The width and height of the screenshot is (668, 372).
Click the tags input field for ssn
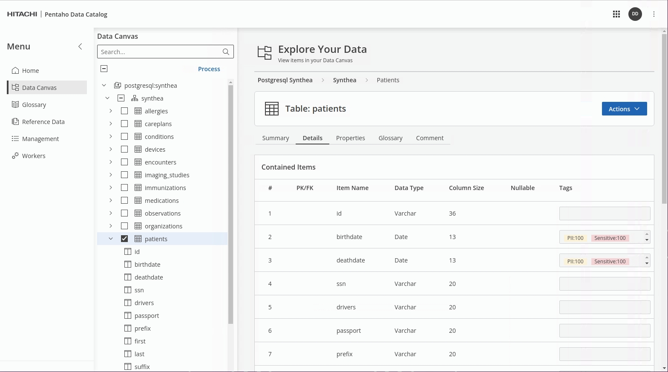point(604,284)
